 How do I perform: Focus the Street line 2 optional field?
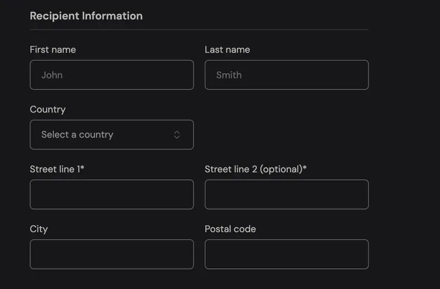tap(287, 194)
